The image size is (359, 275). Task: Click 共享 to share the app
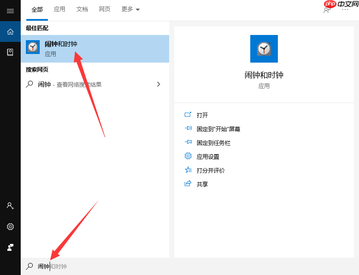(x=202, y=184)
